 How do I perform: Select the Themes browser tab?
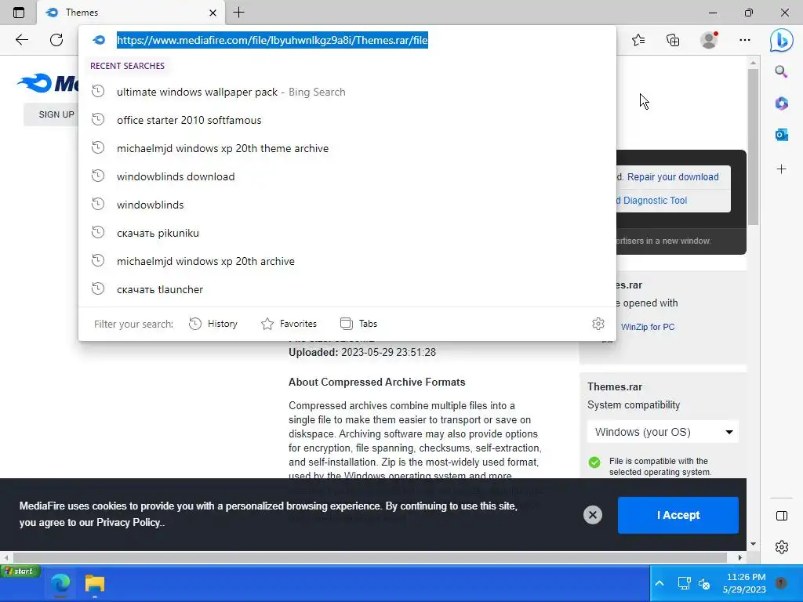pyautogui.click(x=131, y=13)
